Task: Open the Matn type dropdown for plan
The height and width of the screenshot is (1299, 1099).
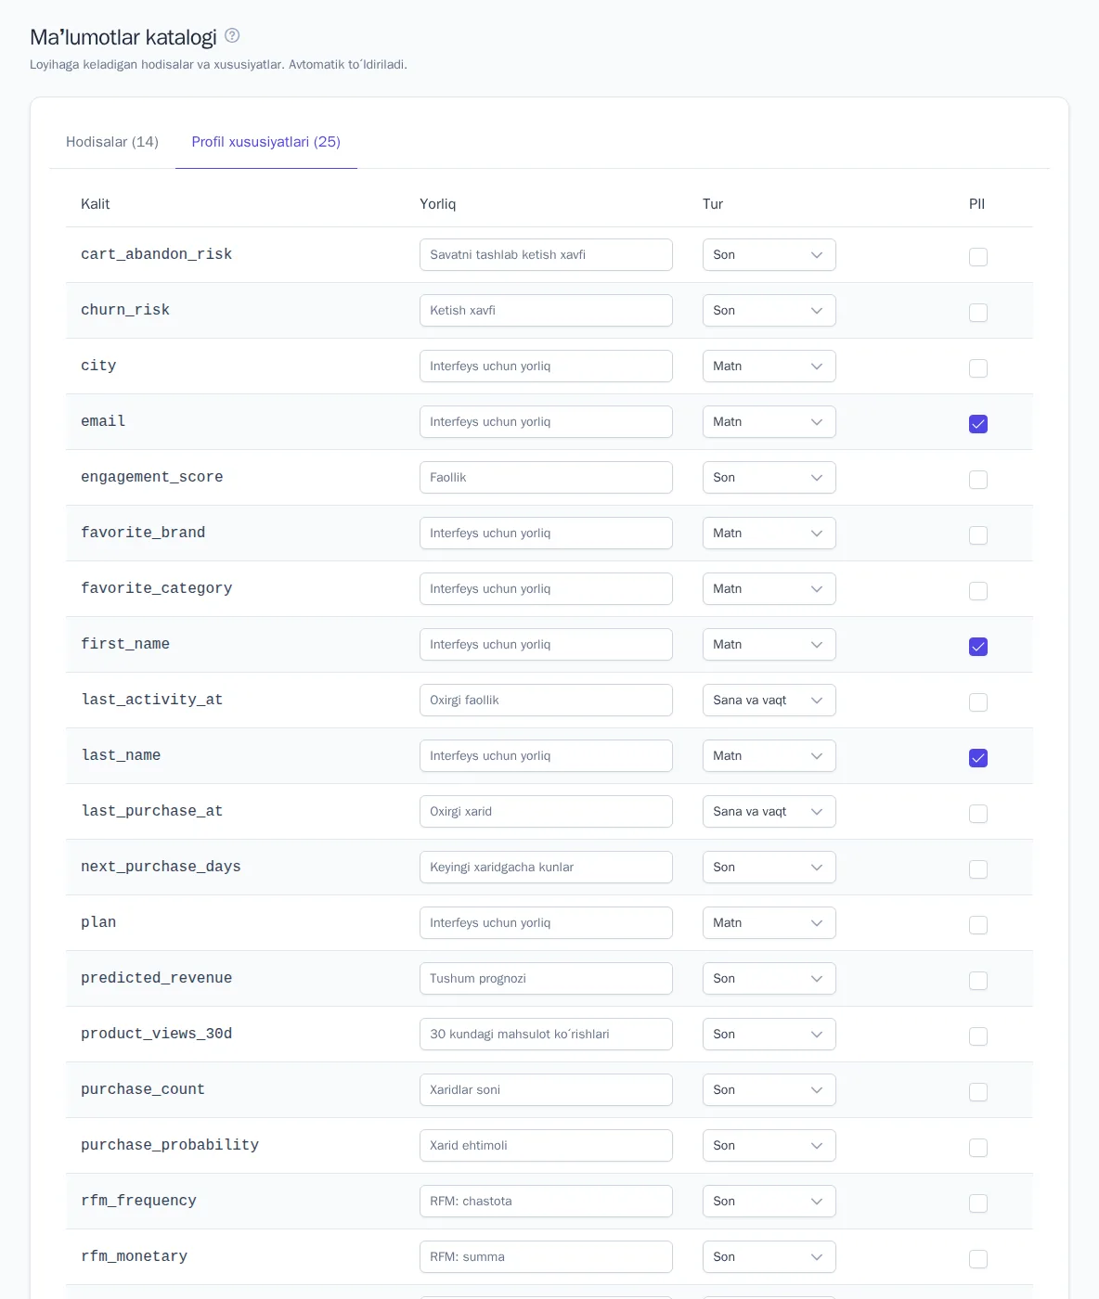Action: 769,923
